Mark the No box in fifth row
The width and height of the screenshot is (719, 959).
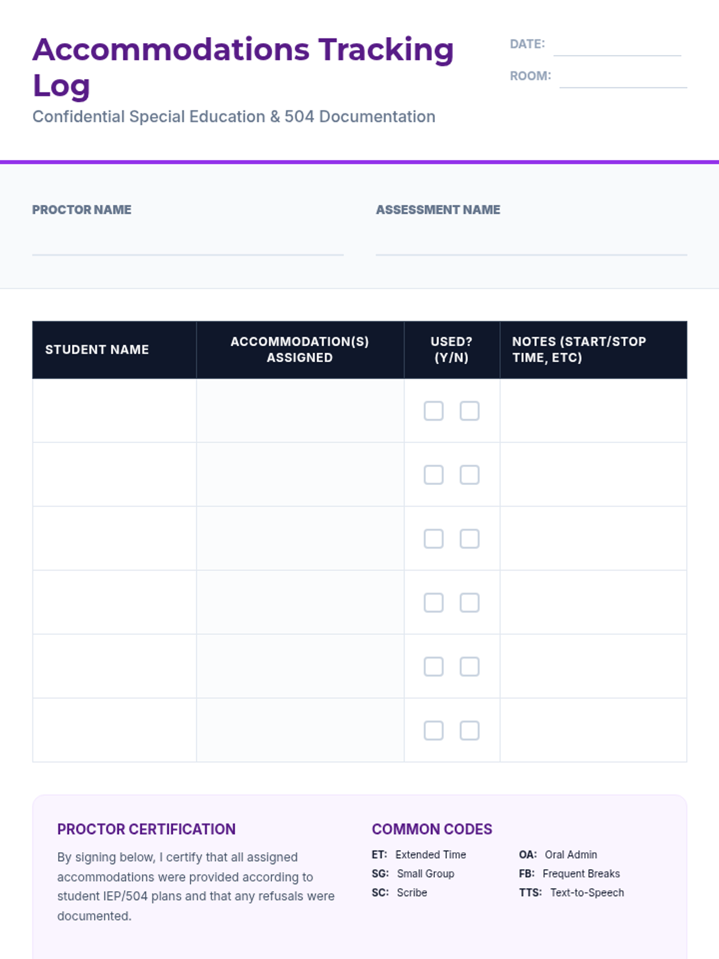pos(469,667)
